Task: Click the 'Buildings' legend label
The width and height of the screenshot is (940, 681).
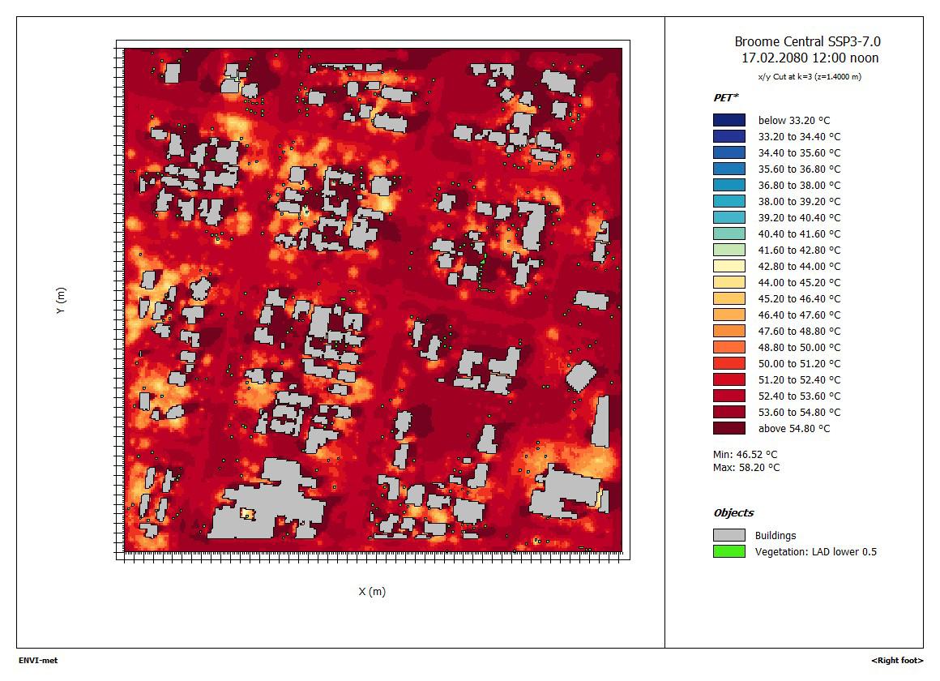Action: coord(775,535)
